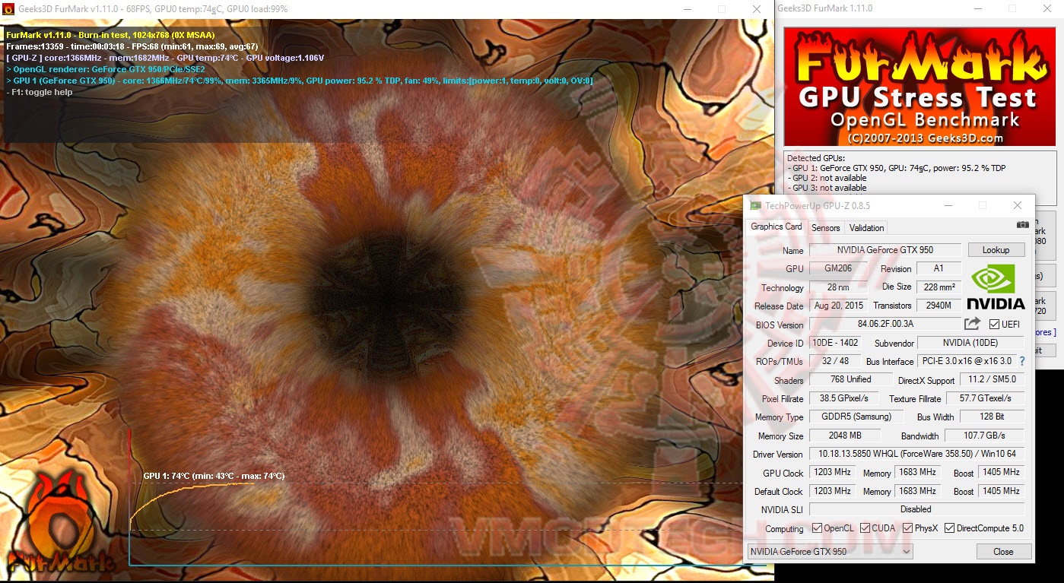Click the Memory field in Default Clock row
The height and width of the screenshot is (583, 1064).
(917, 491)
